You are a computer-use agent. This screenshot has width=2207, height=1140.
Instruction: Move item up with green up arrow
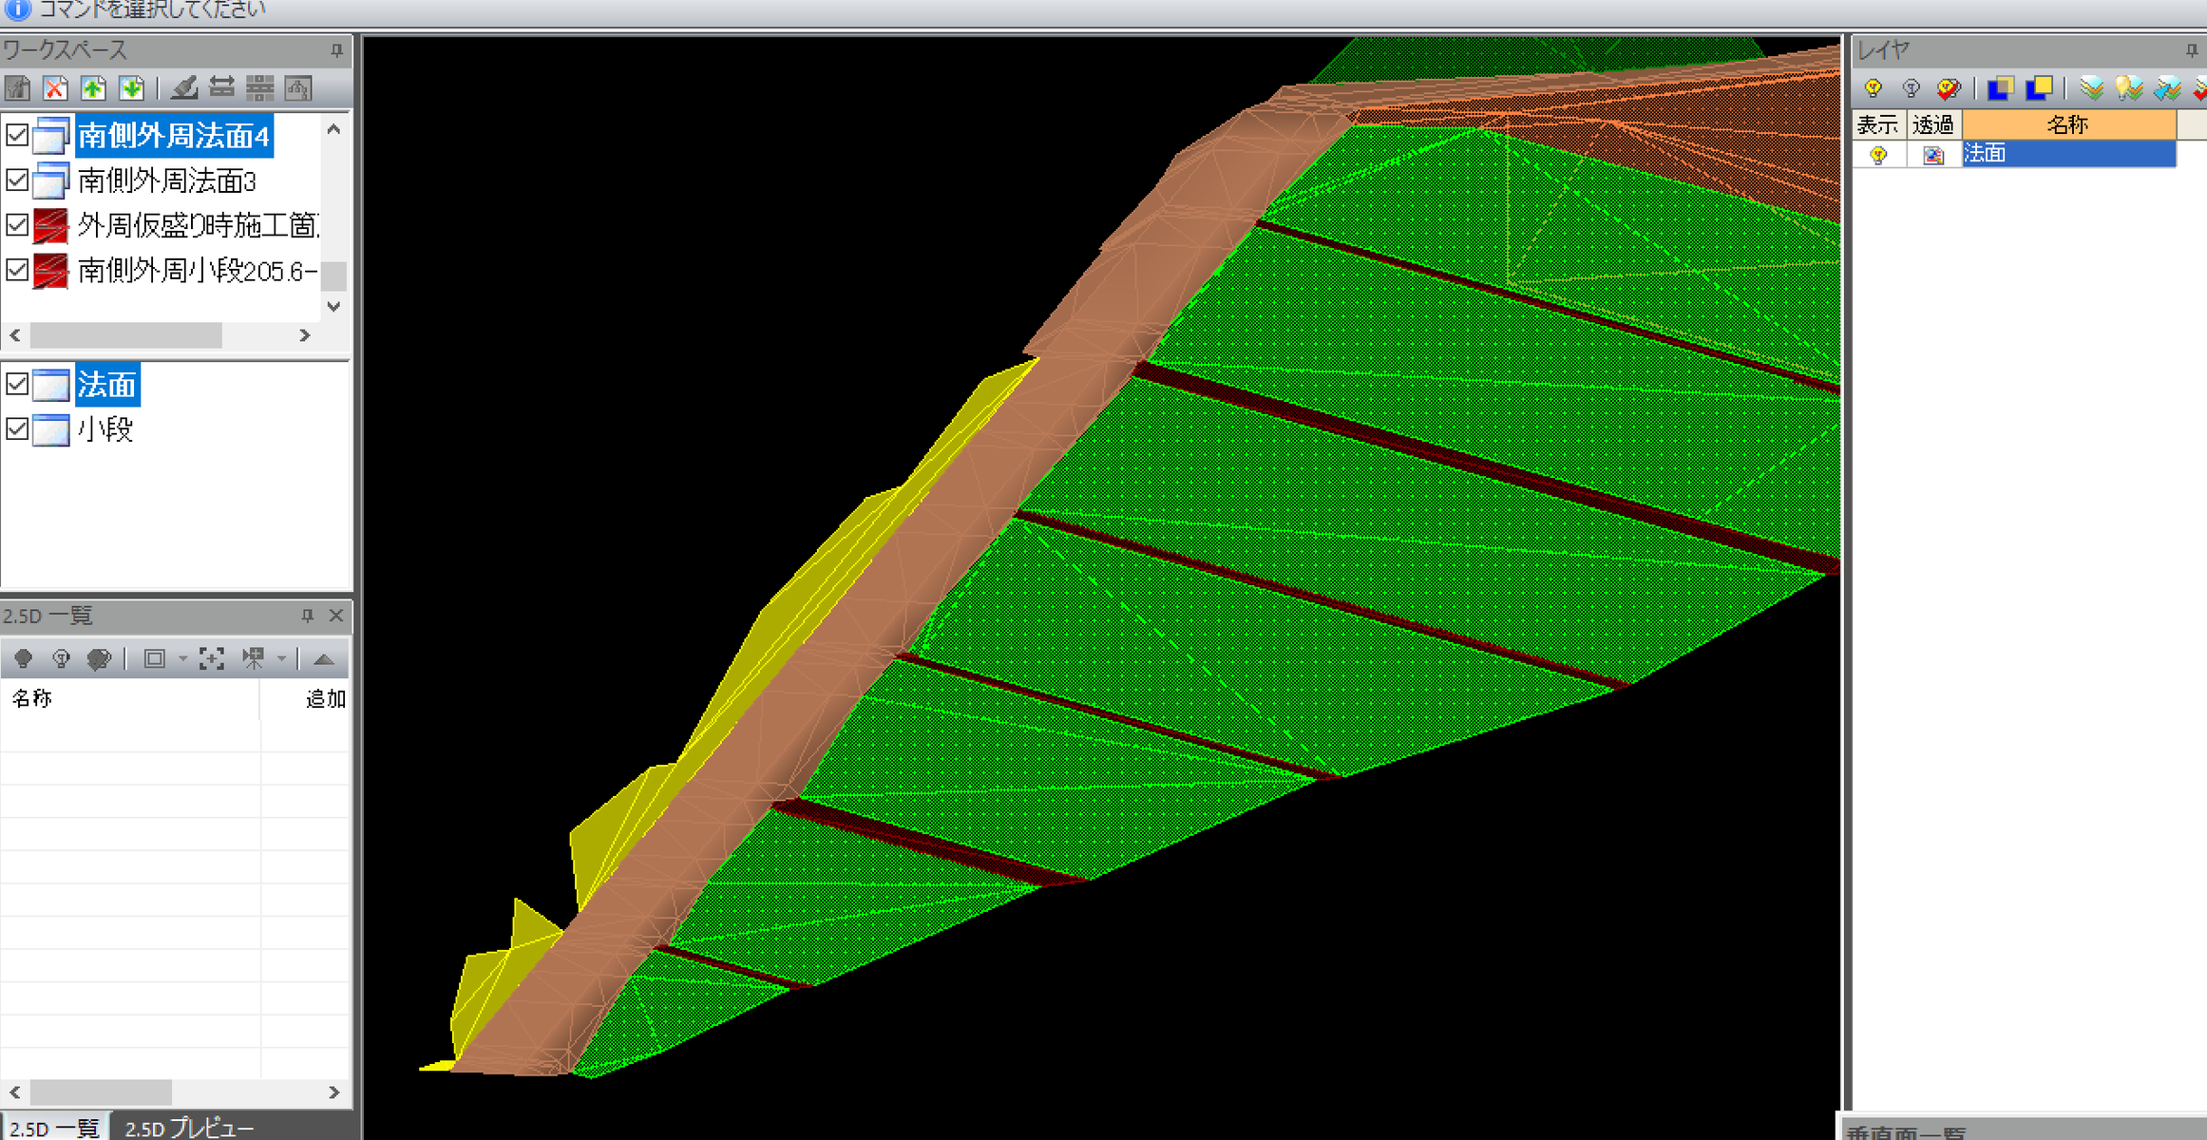coord(93,88)
